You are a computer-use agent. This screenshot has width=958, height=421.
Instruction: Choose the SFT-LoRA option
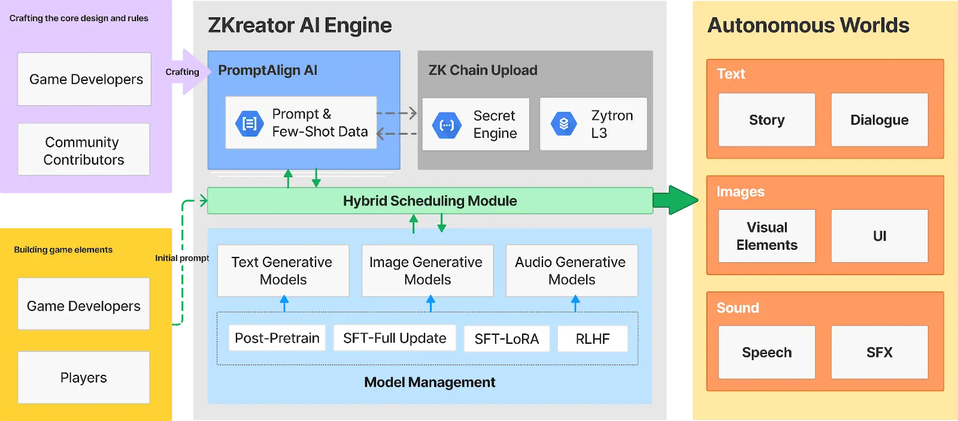click(x=507, y=339)
